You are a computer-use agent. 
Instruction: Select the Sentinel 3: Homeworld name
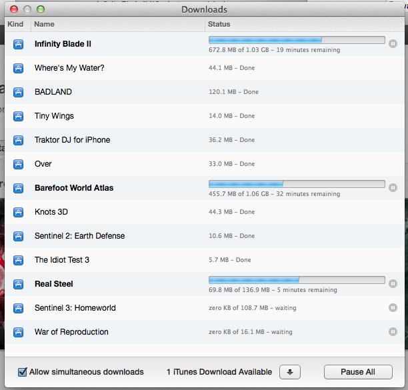tap(75, 308)
